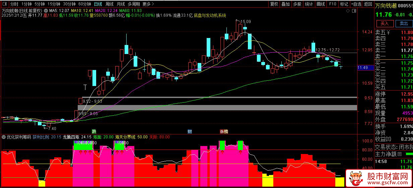
Task: Click the ¥ icon next to 卖五
Action: pos(388,32)
